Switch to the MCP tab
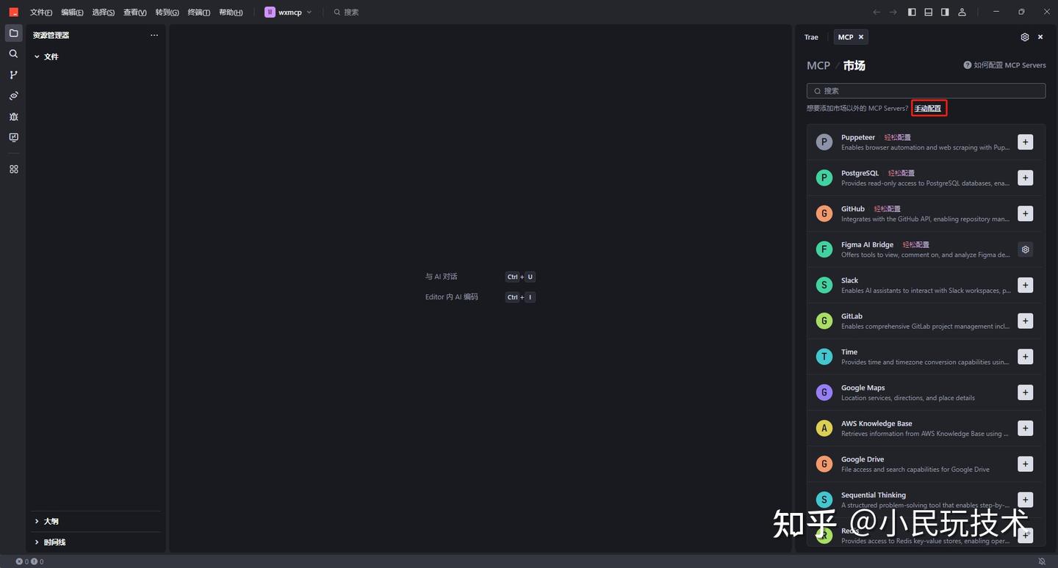This screenshot has width=1058, height=568. point(845,37)
